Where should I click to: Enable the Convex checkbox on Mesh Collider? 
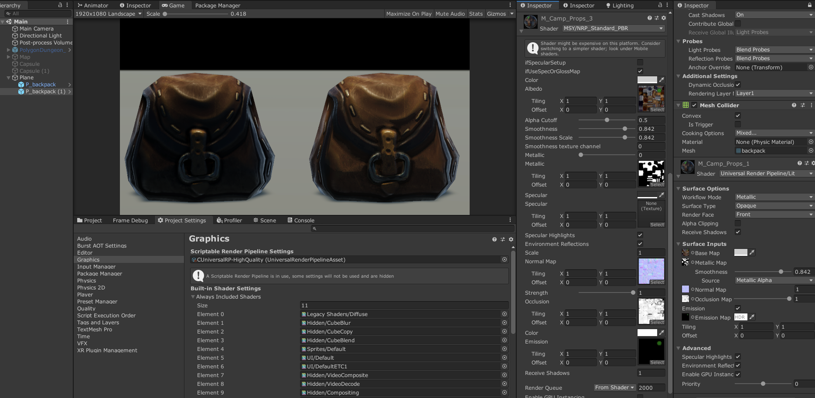coord(737,116)
